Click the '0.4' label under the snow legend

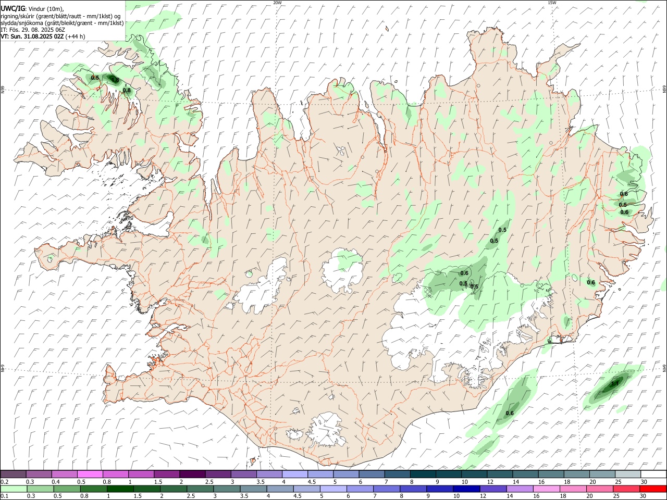coord(56,482)
